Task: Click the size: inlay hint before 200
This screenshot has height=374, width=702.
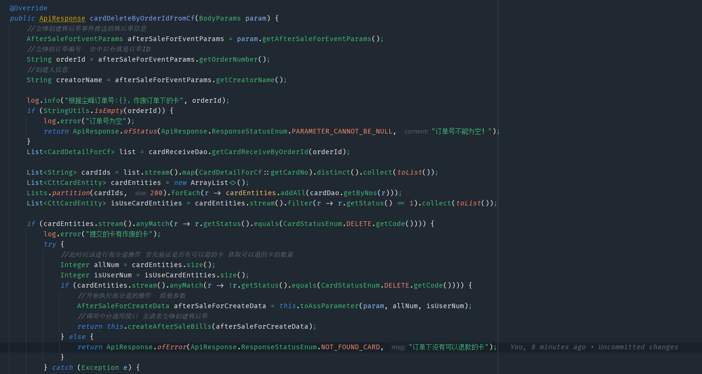Action: [x=141, y=193]
